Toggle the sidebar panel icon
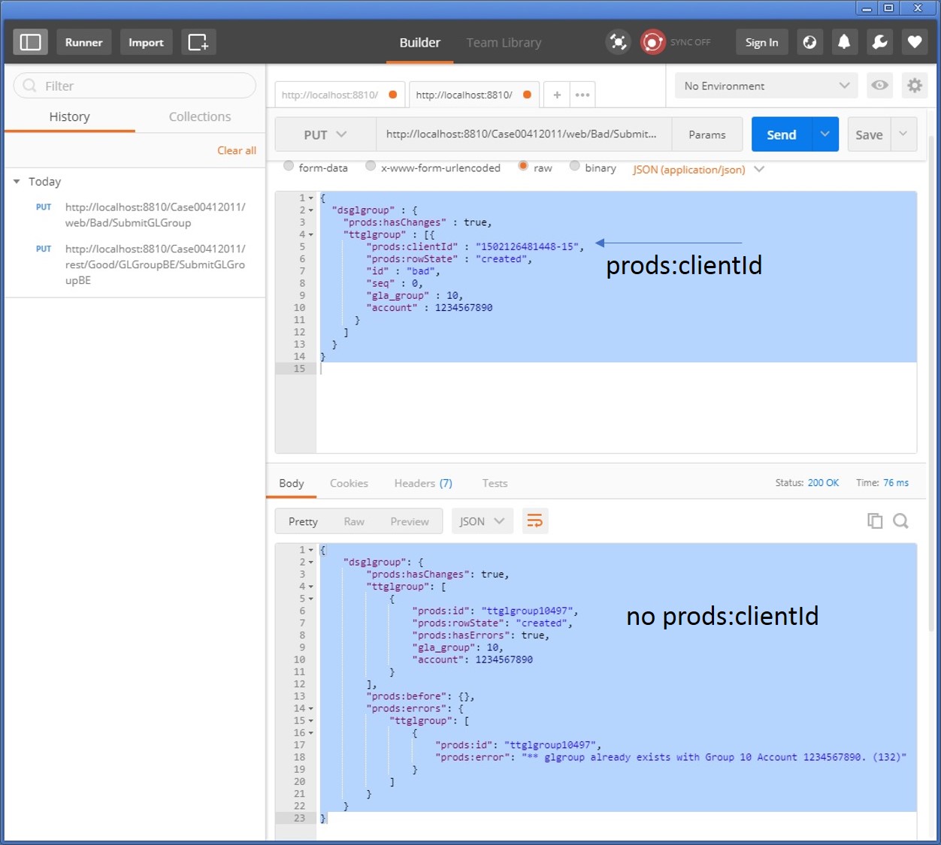Screen dimensions: 941x845 (30, 42)
